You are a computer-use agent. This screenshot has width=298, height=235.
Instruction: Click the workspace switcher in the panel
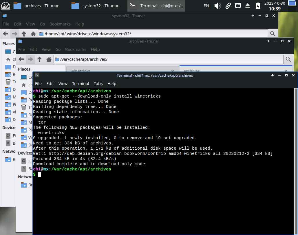[292, 3]
